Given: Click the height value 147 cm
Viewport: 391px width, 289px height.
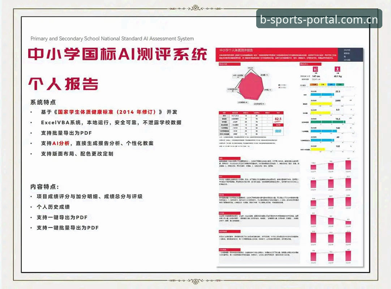Looking at the screenshot, I should [316, 76].
